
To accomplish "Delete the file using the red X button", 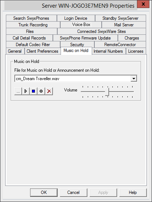I will (49, 91).
